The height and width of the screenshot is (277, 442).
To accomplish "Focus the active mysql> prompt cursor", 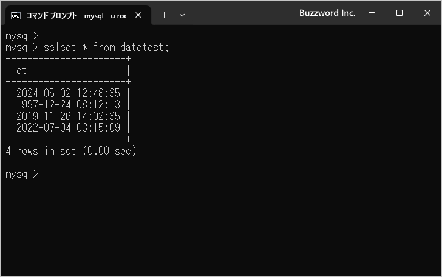I will pyautogui.click(x=44, y=174).
